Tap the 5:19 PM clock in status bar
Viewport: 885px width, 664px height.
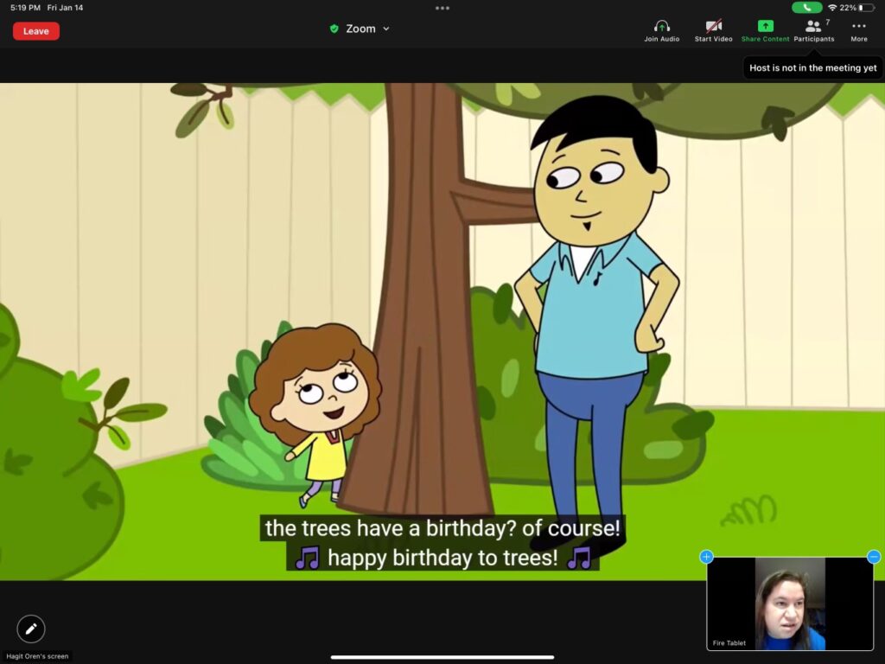25,8
